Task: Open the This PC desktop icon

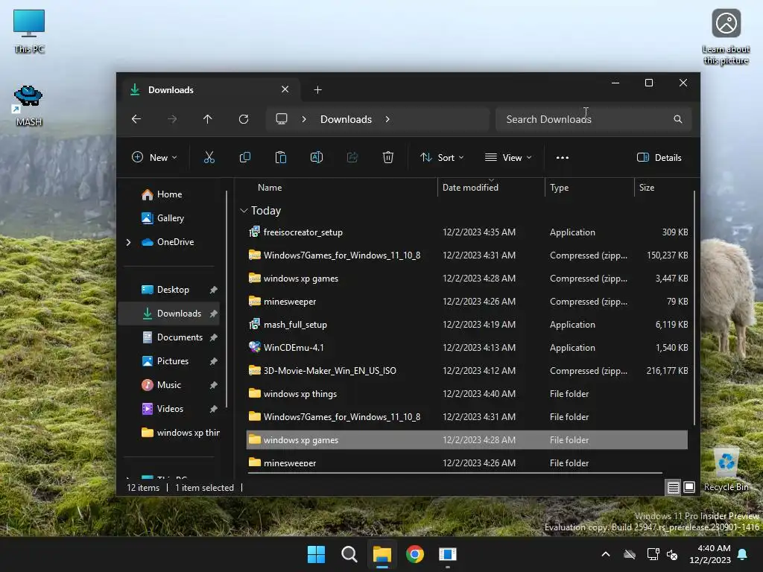Action: [x=29, y=31]
